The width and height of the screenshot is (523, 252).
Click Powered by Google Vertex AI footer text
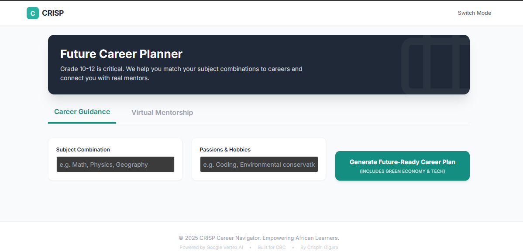[x=211, y=247]
